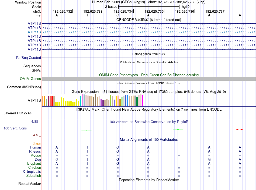Click the 100 Vert. Cons track label
Viewport: 256px width, 190px height.
point(15,128)
